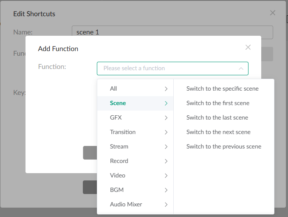Expand the chevron next to Transition

pyautogui.click(x=166, y=132)
